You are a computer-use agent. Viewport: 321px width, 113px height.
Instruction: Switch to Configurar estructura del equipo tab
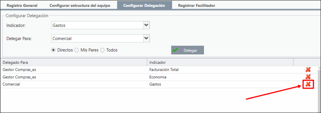80,6
